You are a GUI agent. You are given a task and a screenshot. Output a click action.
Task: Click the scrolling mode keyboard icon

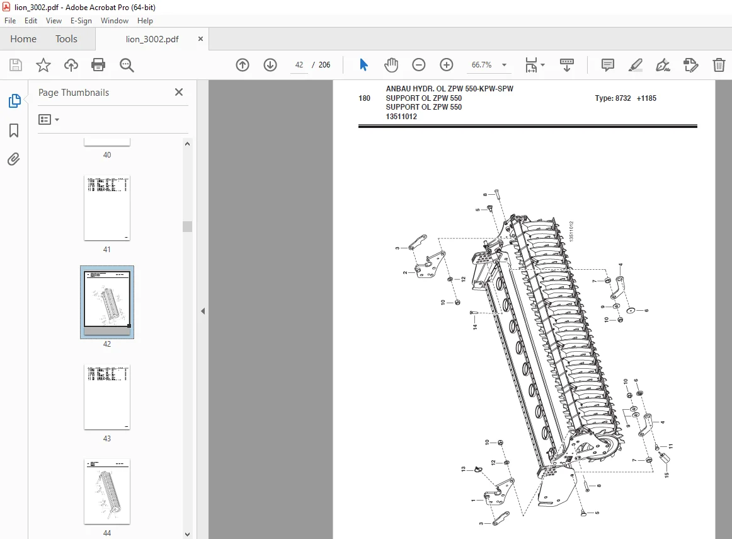(x=567, y=65)
